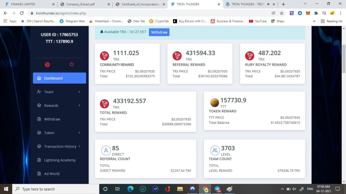346x194 pixels.
Task: Show hidden system tray icons
Action: (x=282, y=189)
